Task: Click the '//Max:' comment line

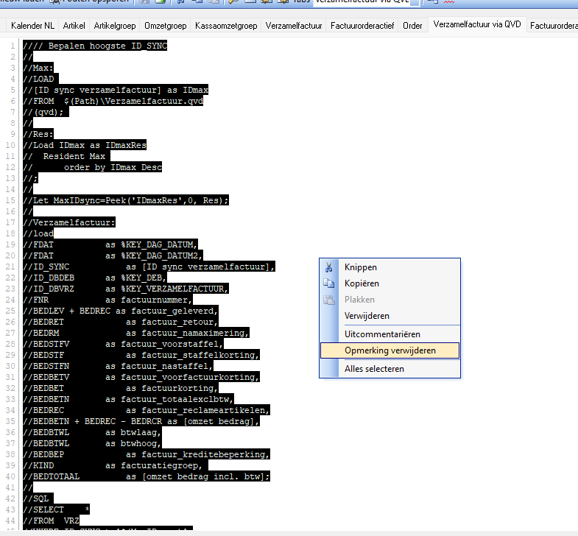Action: 38,68
